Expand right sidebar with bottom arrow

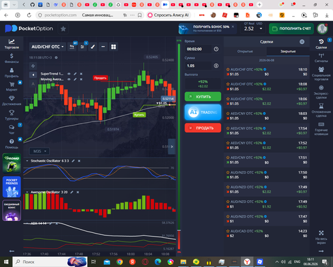(x=321, y=251)
